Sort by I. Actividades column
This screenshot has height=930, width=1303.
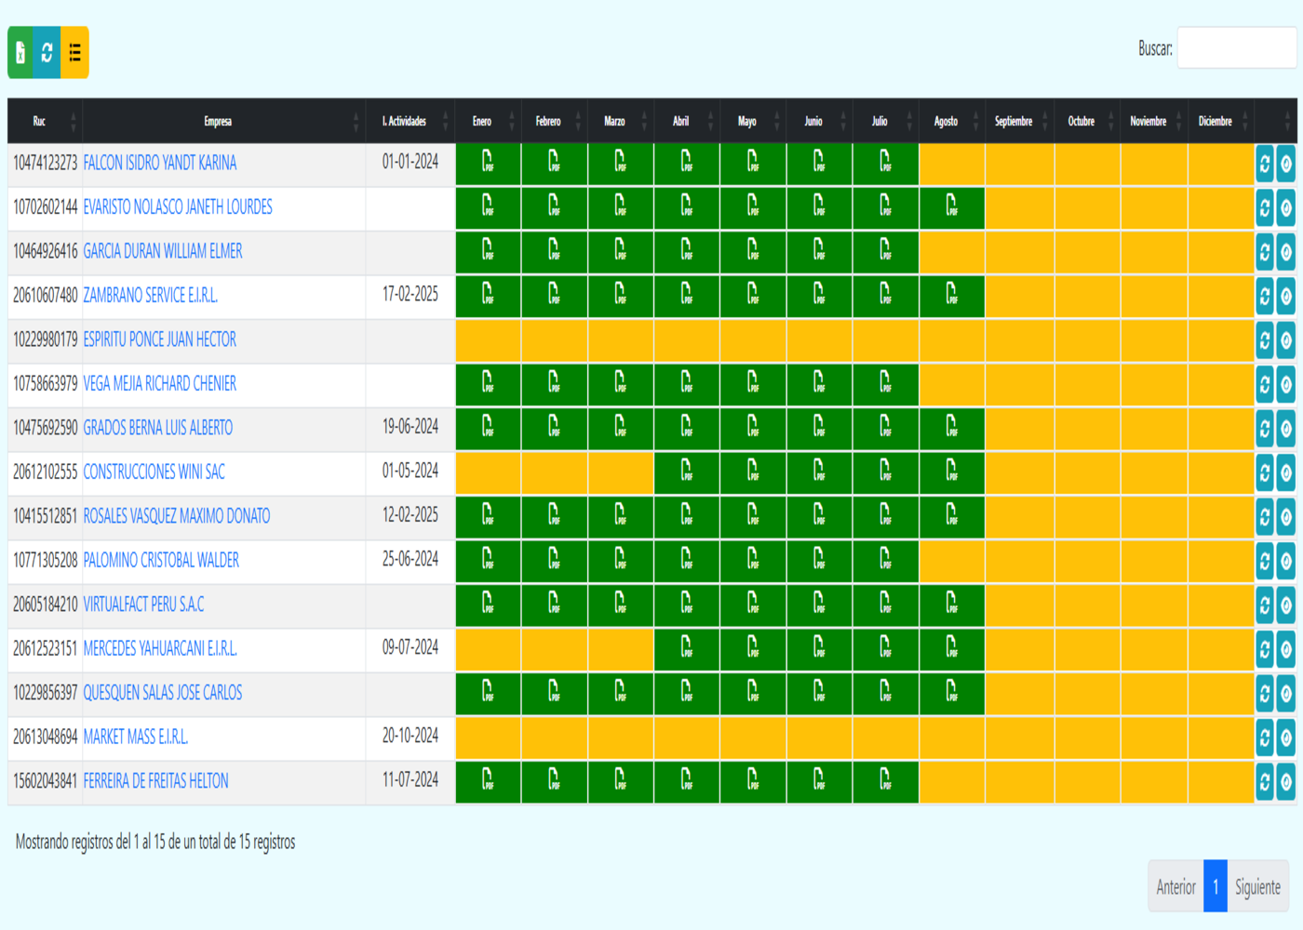click(404, 121)
